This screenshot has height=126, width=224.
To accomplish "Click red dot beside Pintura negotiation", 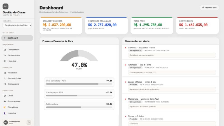I will pyautogui.click(x=125, y=116).
